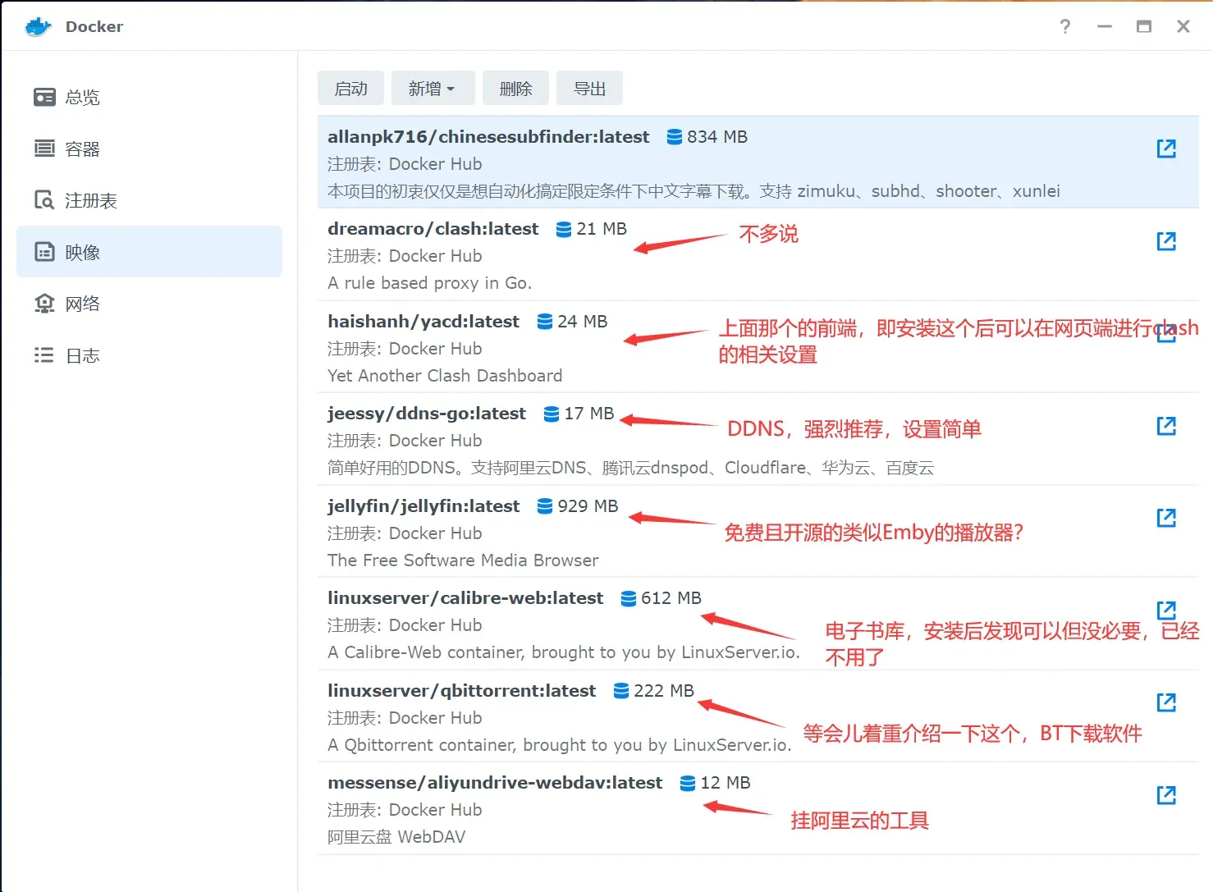This screenshot has height=892, width=1213.
Task: Select the dreamacro/clash:latest image name
Action: click(433, 229)
